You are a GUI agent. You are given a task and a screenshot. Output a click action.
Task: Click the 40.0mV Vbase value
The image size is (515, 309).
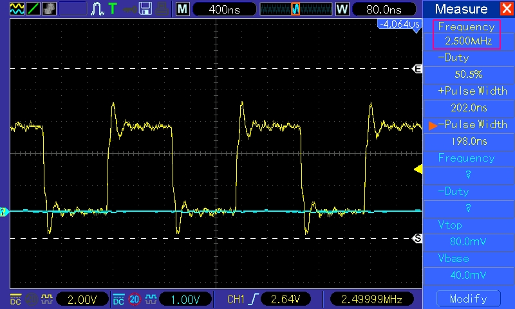tap(469, 275)
